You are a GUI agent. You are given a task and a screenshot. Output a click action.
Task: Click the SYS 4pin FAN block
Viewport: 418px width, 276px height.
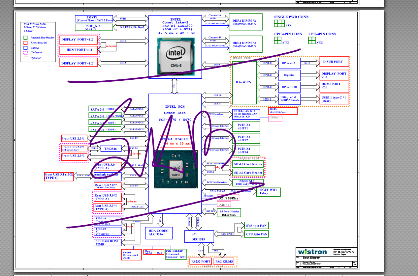point(256,226)
